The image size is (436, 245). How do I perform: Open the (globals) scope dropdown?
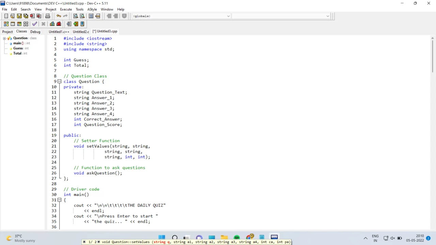[x=228, y=16]
